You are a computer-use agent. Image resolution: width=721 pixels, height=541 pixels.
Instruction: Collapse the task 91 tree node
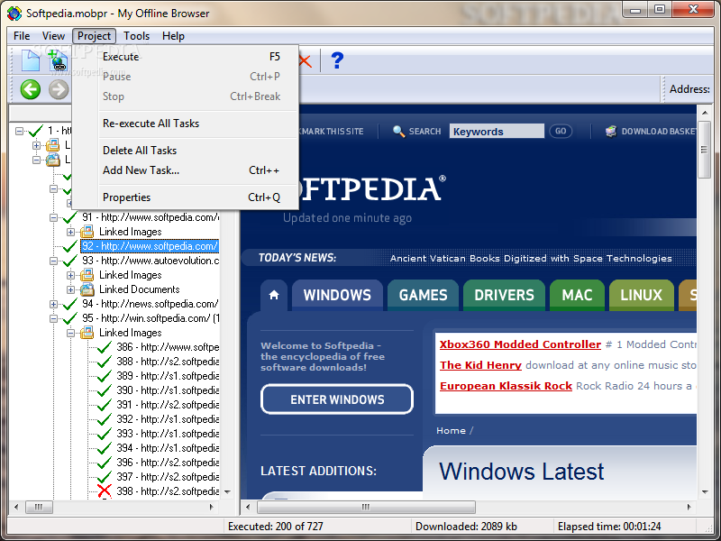[x=53, y=217]
